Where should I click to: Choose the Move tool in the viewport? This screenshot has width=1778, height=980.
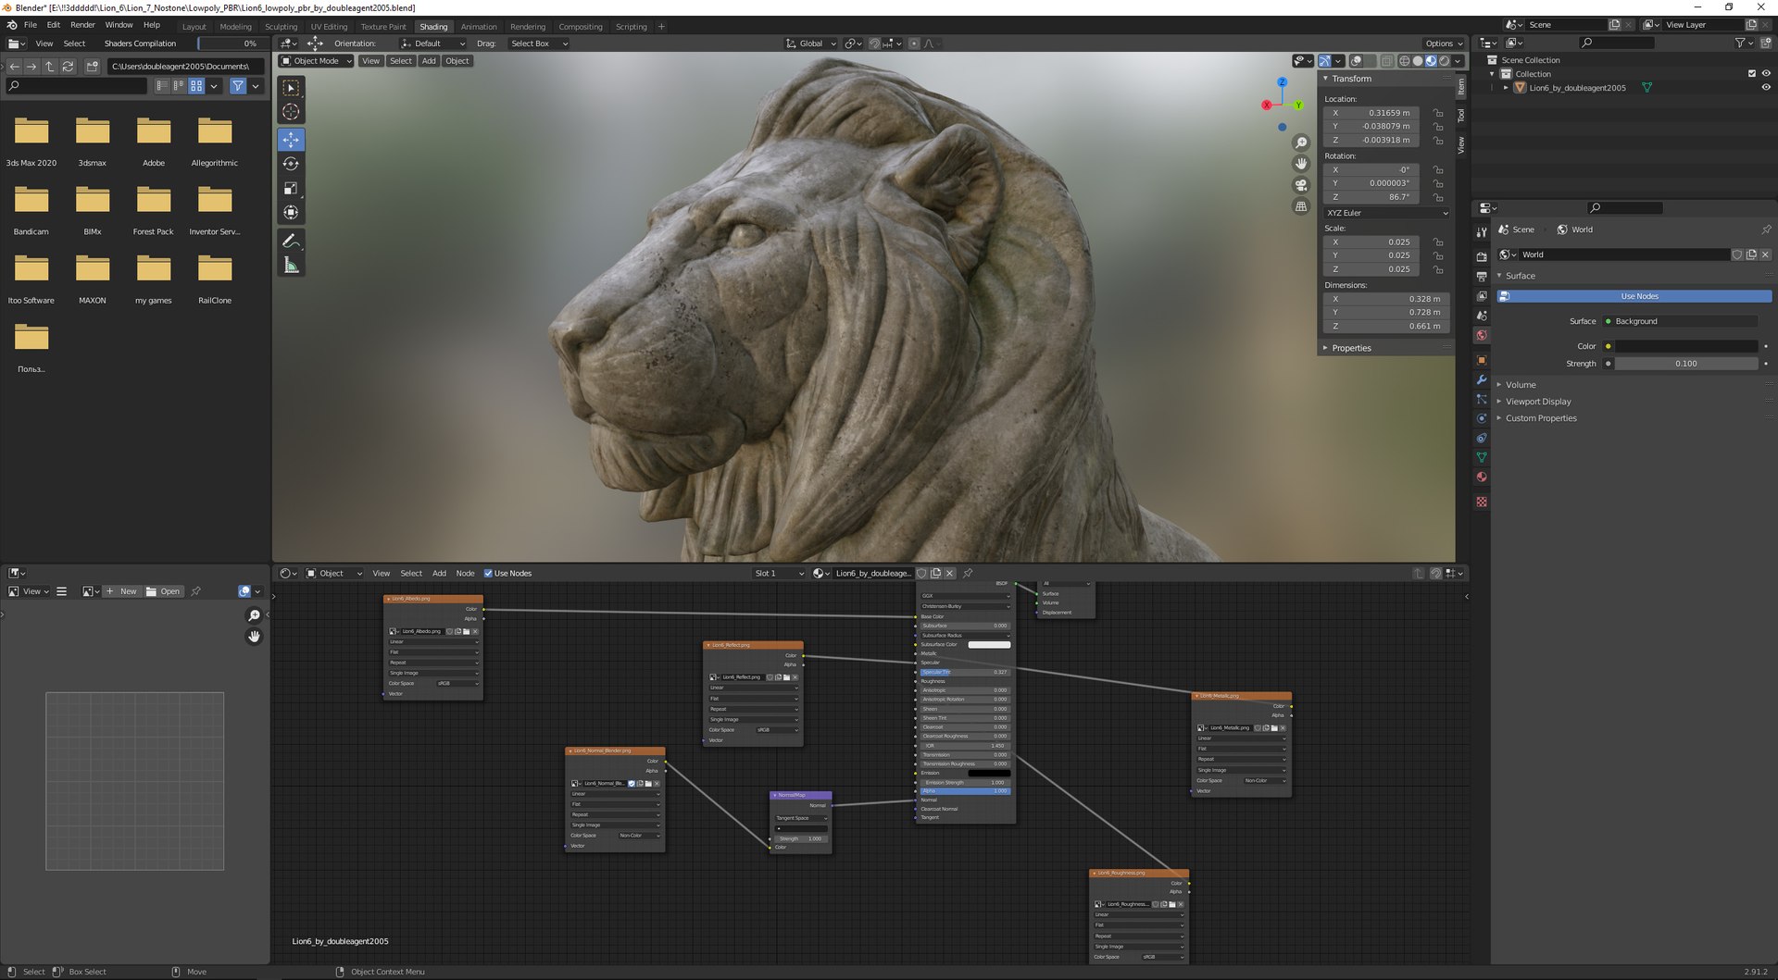(291, 140)
